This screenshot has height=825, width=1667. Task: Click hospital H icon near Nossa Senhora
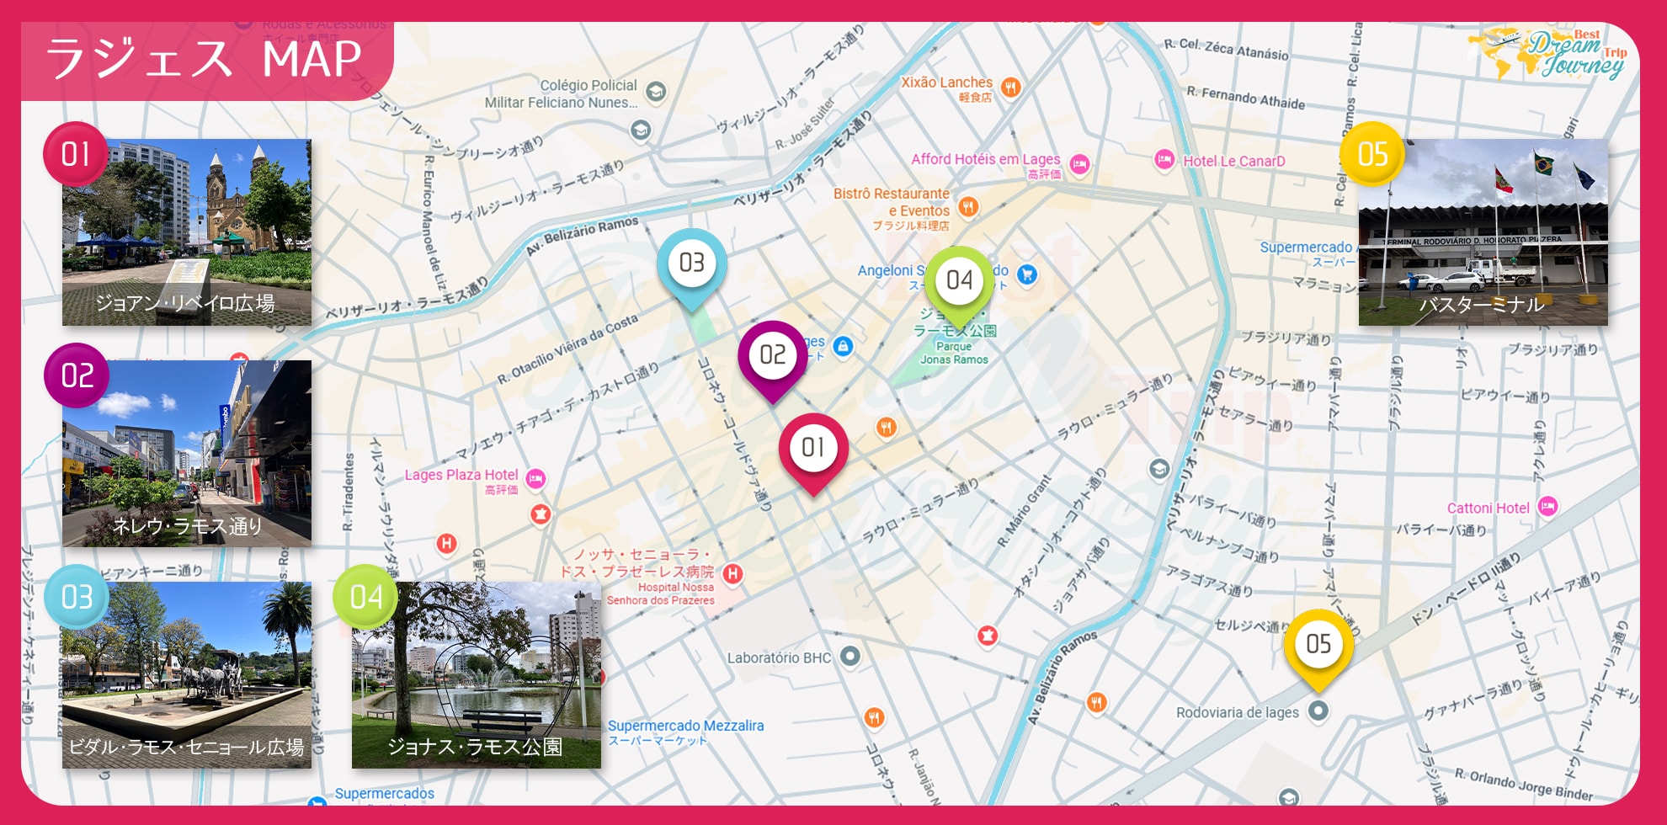733,574
